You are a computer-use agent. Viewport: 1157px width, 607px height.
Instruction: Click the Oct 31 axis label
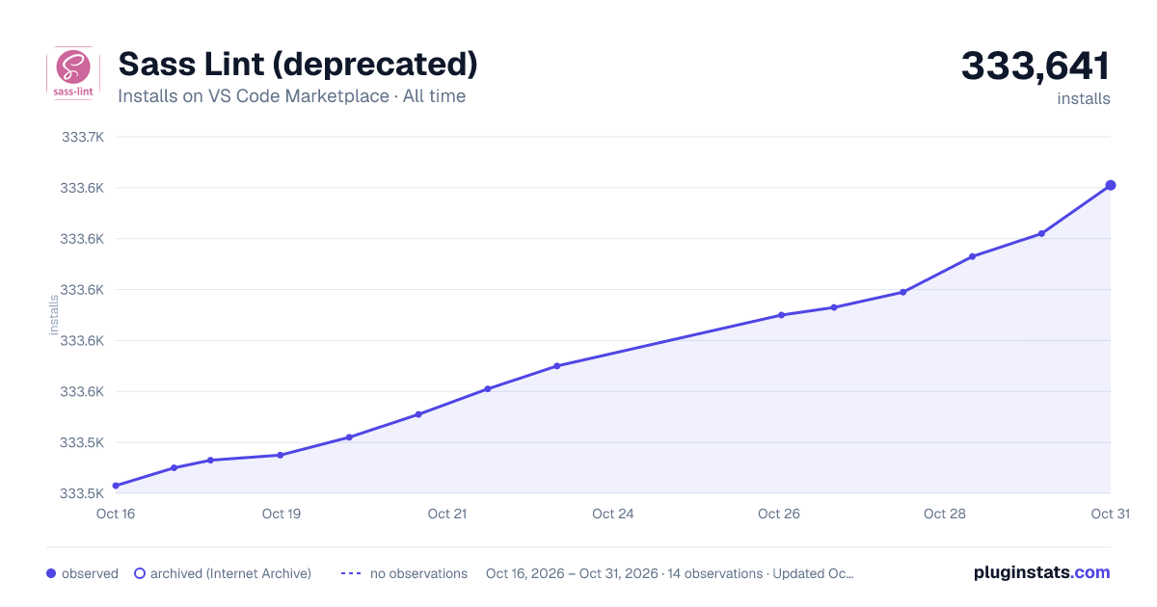coord(1111,514)
